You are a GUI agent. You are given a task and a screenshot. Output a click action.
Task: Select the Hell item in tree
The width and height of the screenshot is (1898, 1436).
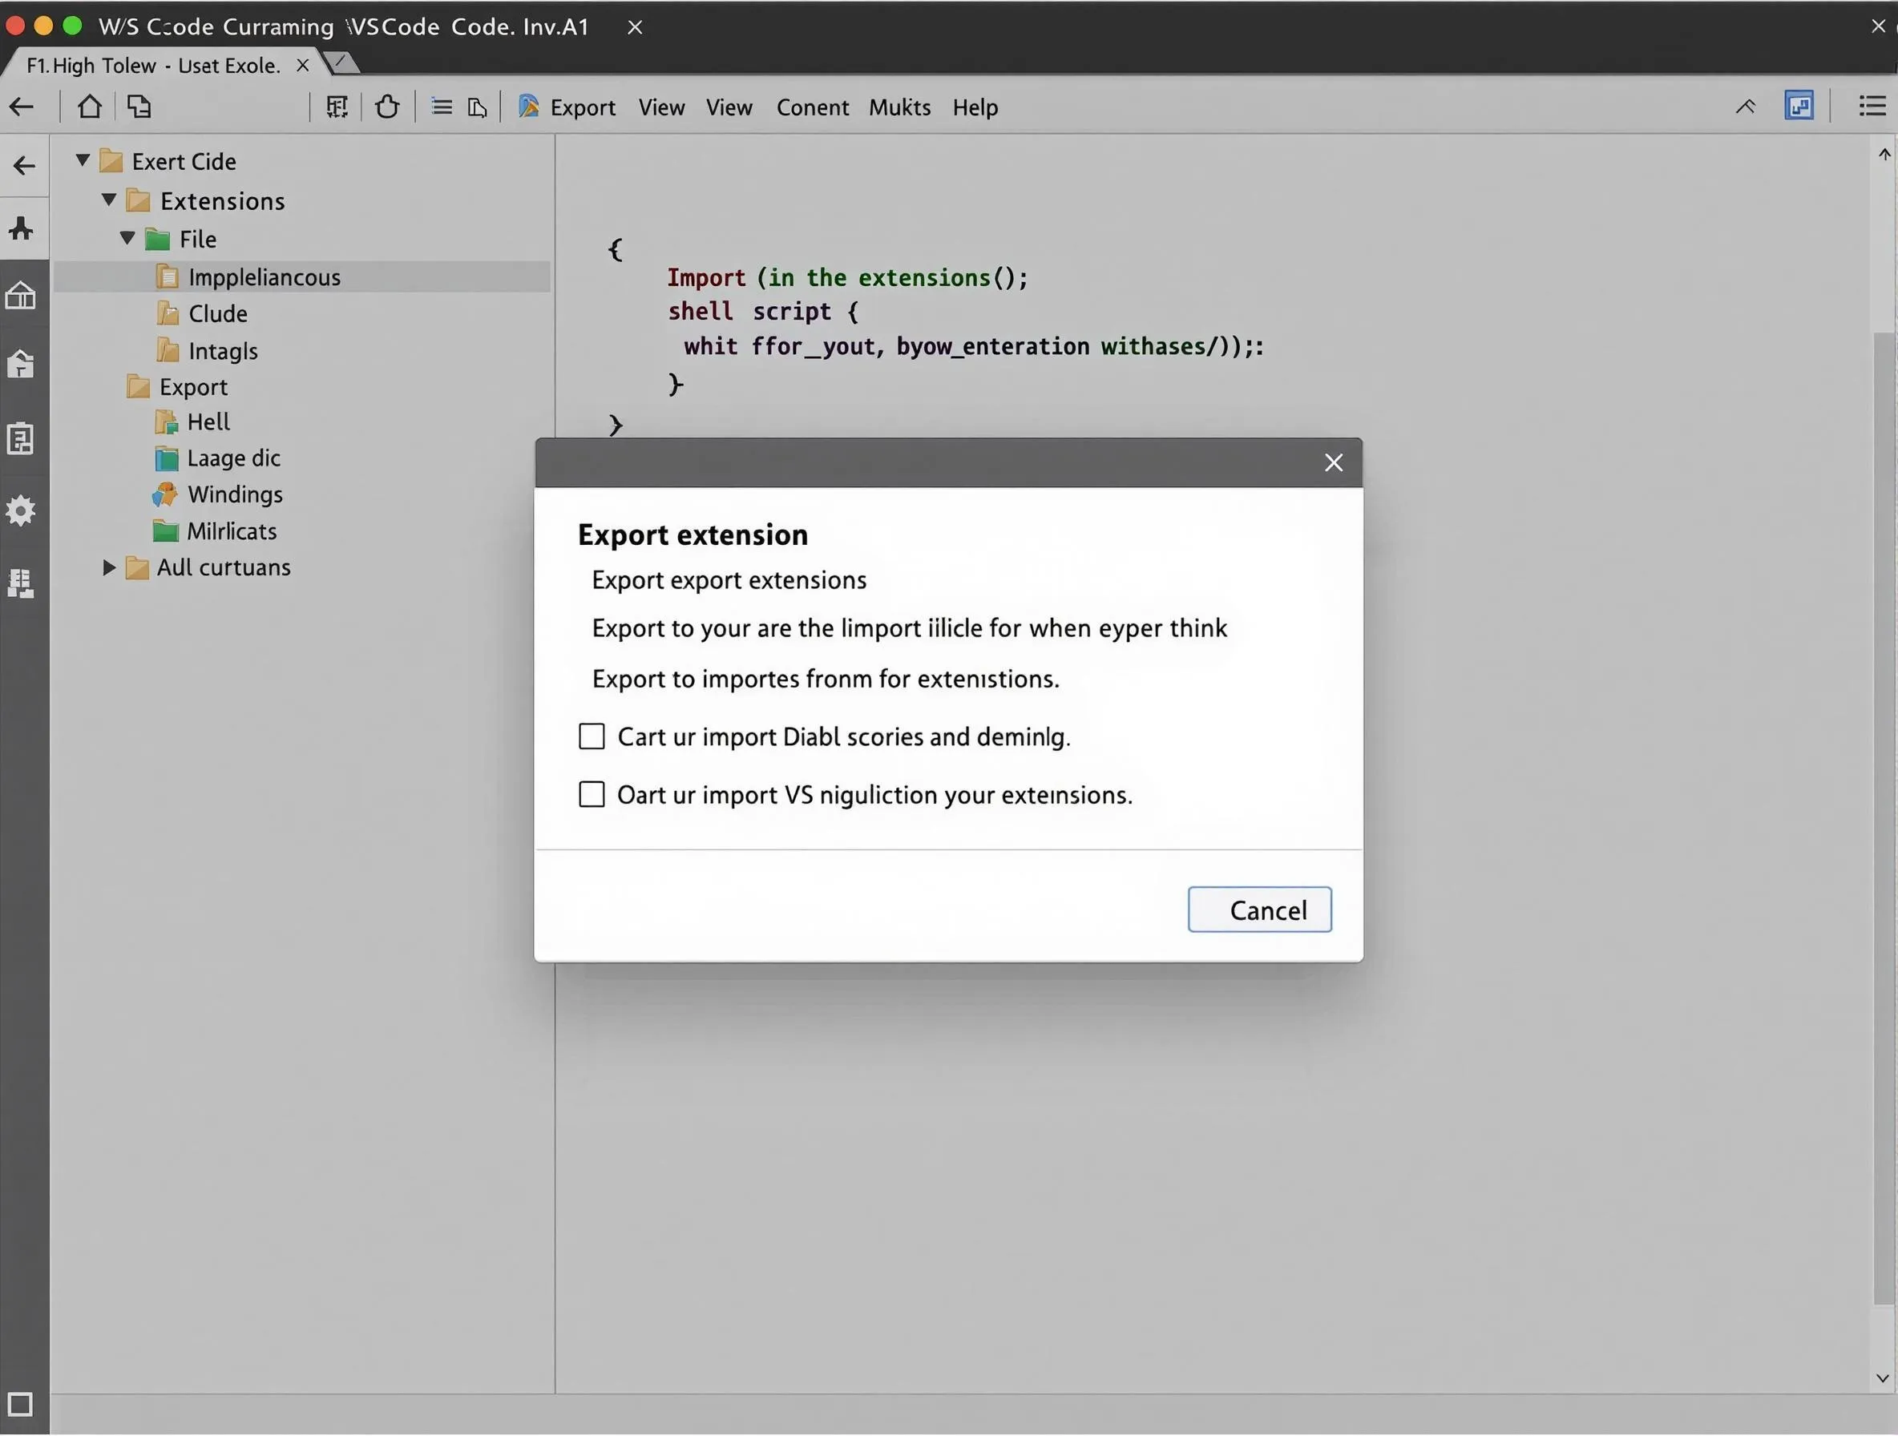[208, 422]
